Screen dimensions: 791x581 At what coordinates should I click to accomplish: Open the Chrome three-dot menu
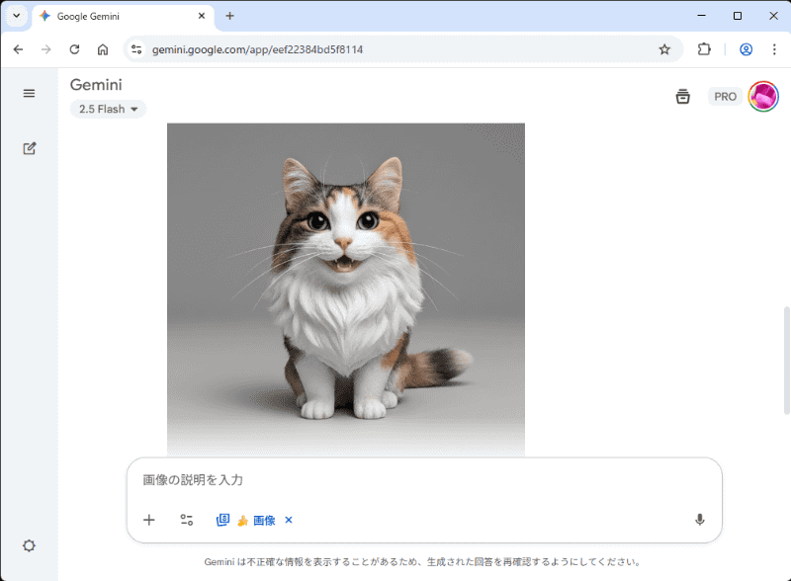coord(774,48)
